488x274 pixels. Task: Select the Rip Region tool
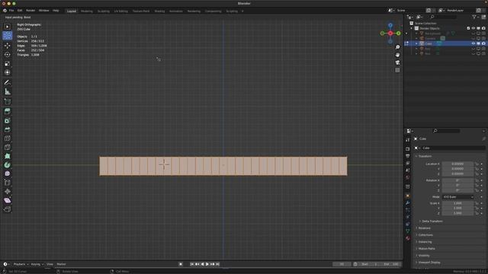8,209
